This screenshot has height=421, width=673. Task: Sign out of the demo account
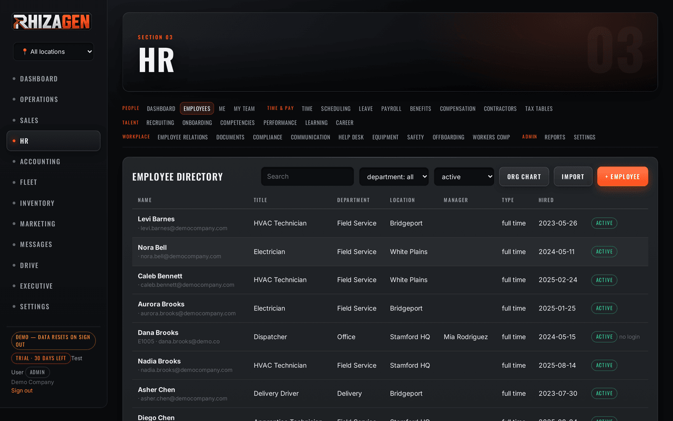coord(22,390)
